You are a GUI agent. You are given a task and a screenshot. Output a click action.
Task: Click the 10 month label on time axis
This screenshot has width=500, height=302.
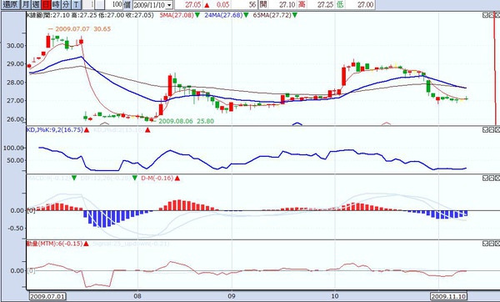[x=335, y=296]
